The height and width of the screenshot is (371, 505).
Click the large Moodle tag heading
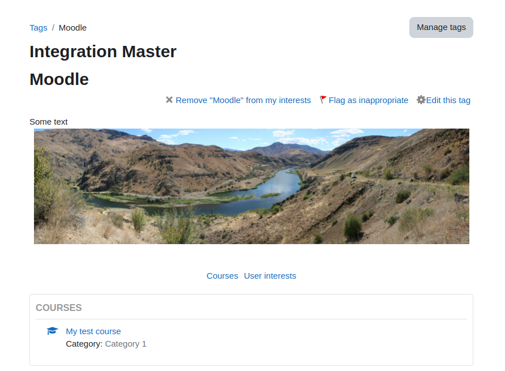click(x=59, y=79)
